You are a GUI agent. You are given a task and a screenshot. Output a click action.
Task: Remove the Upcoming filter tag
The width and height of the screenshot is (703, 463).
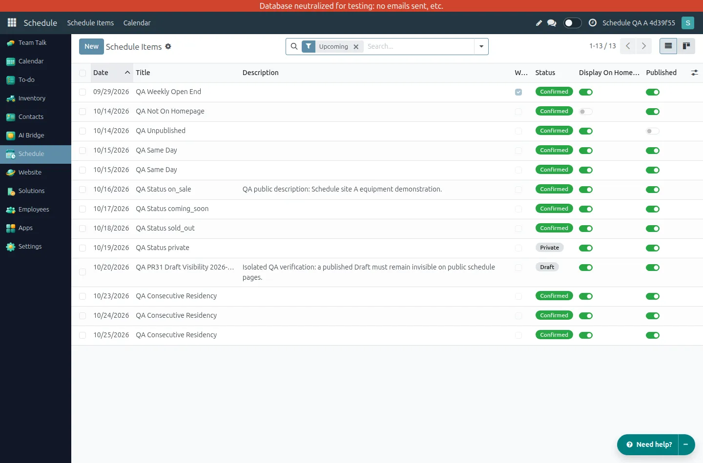click(x=356, y=47)
